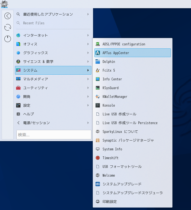Launch システムアップグレードスケジューラ

tap(133, 193)
